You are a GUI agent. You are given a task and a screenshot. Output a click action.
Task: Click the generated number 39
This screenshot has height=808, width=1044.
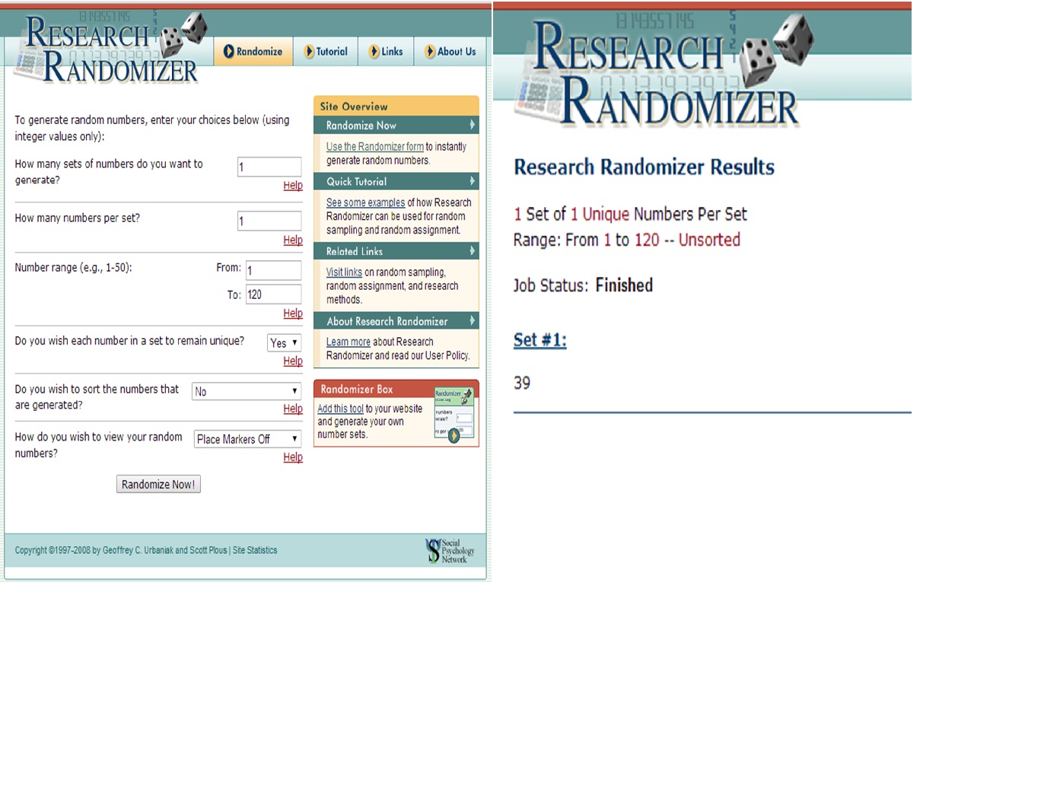click(522, 383)
